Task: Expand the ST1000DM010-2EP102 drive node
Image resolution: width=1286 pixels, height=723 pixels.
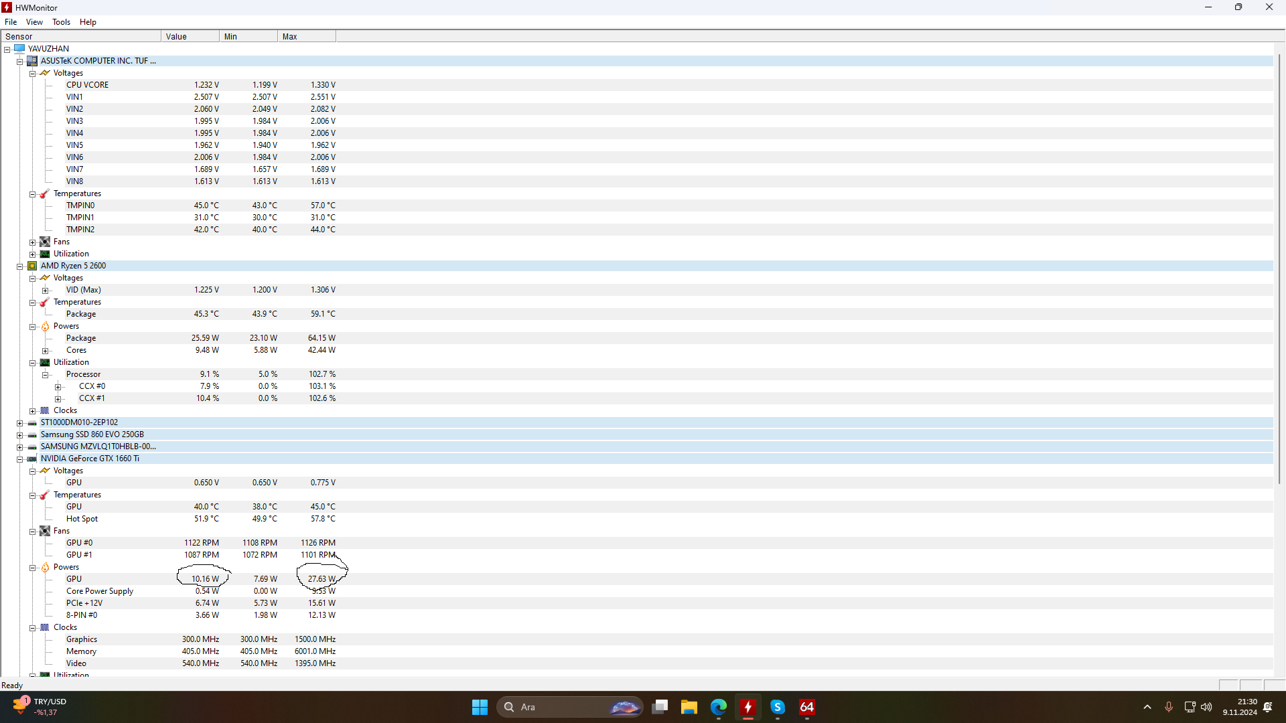Action: coord(20,422)
